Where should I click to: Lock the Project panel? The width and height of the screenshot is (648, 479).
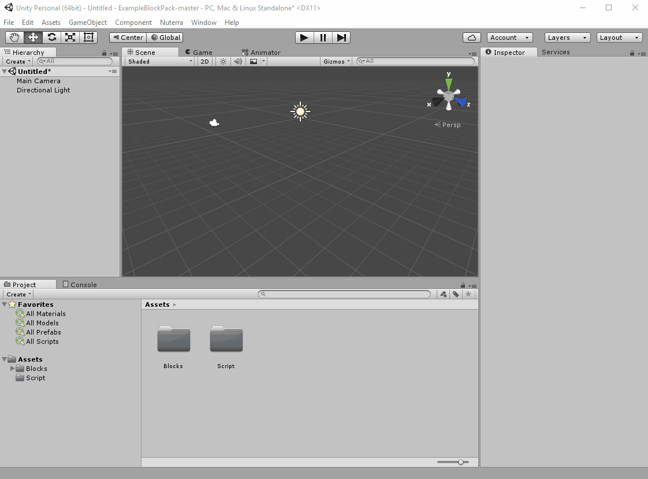pyautogui.click(x=463, y=285)
